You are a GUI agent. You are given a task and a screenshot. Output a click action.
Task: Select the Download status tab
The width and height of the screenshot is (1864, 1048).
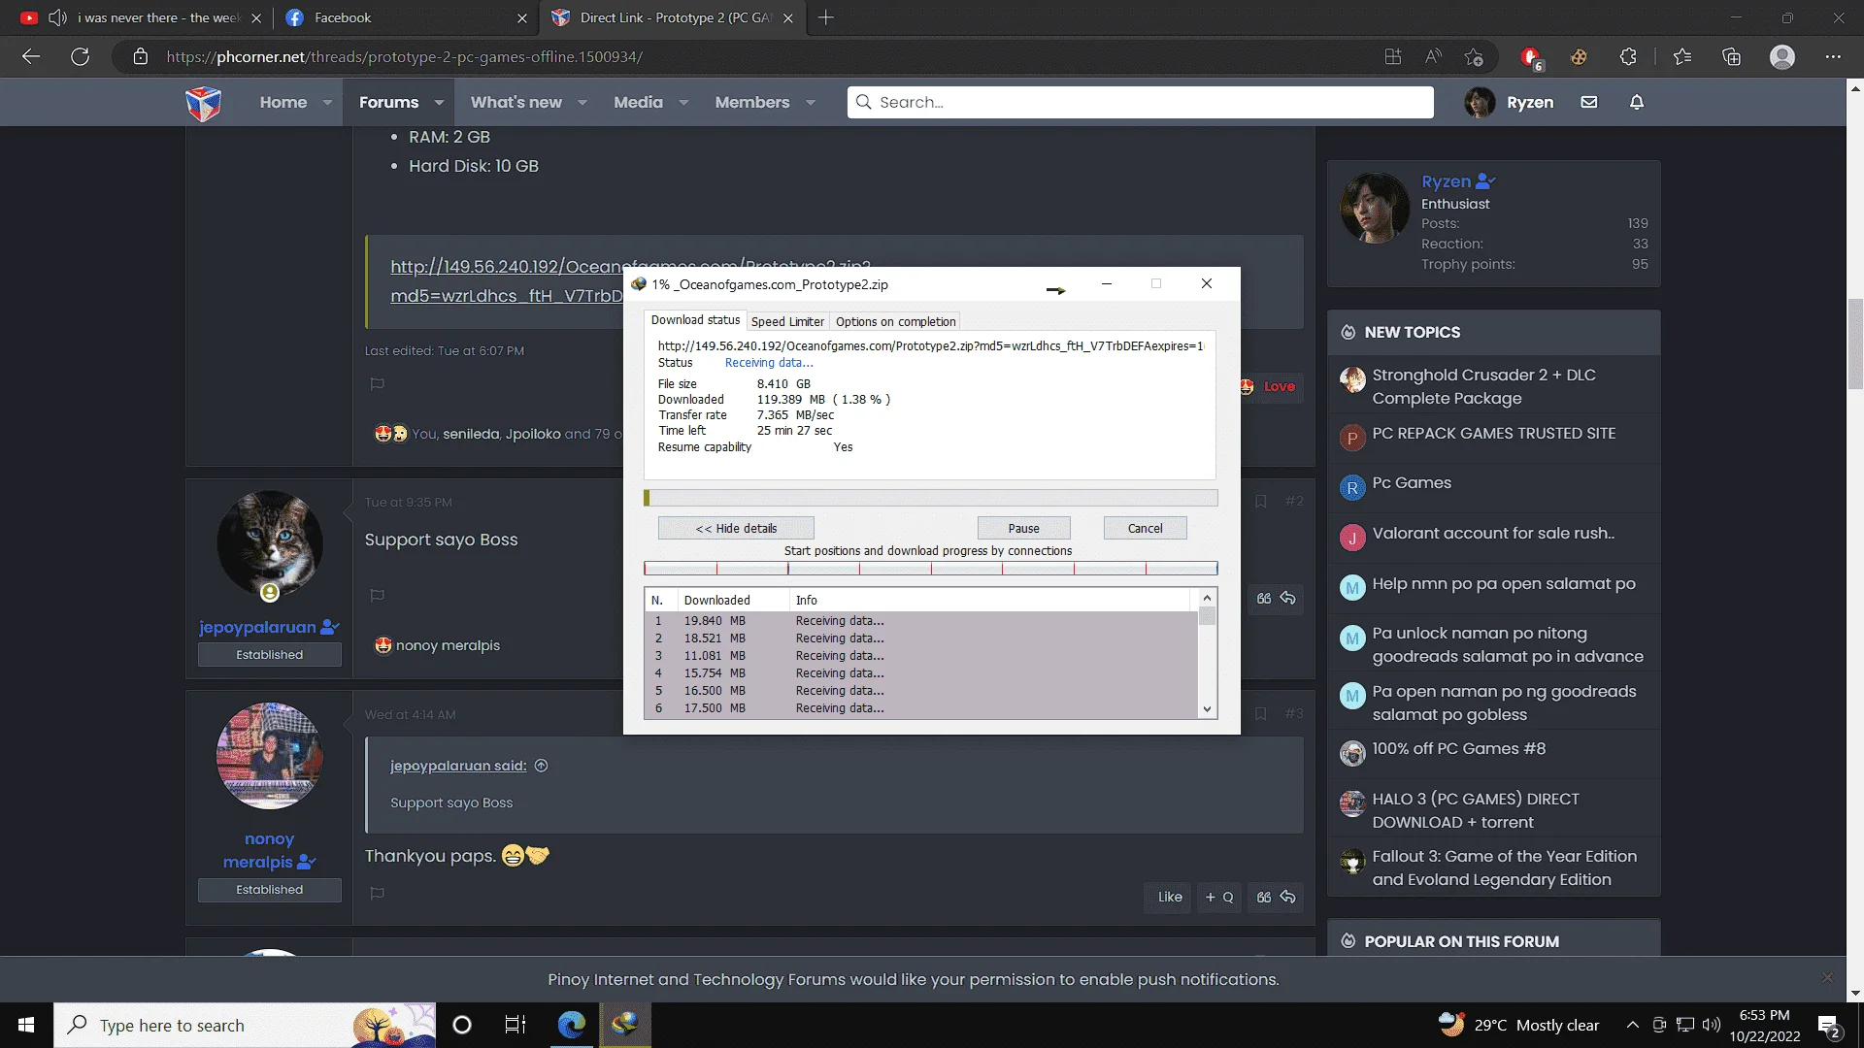pyautogui.click(x=695, y=320)
